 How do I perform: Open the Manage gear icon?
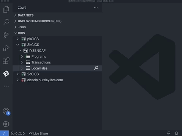point(6,124)
